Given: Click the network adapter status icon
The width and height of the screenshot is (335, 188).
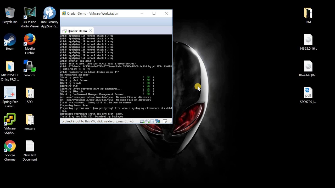Looking at the screenshot, I should tap(158, 121).
